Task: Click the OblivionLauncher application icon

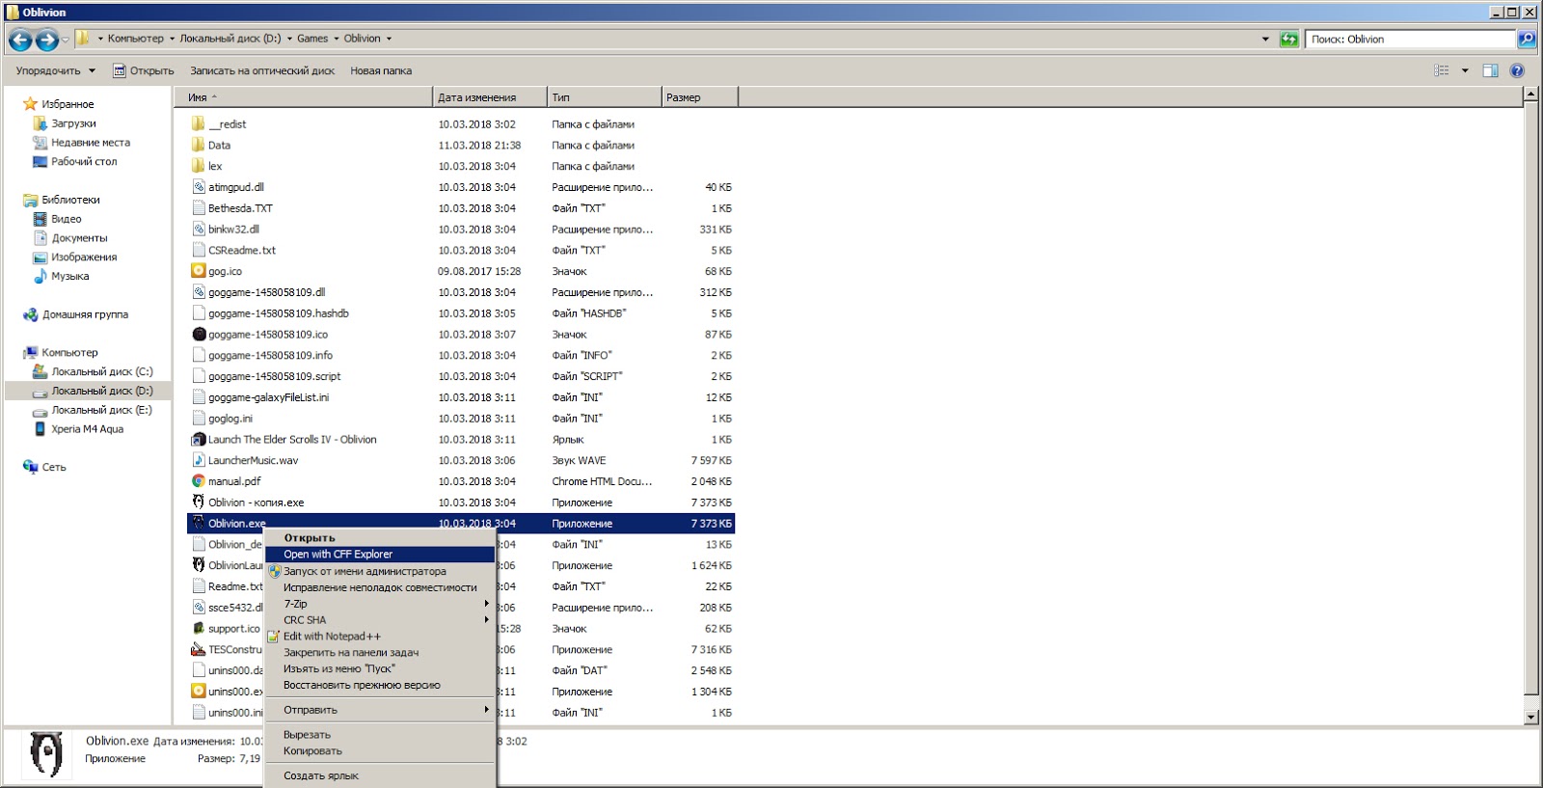Action: click(199, 565)
